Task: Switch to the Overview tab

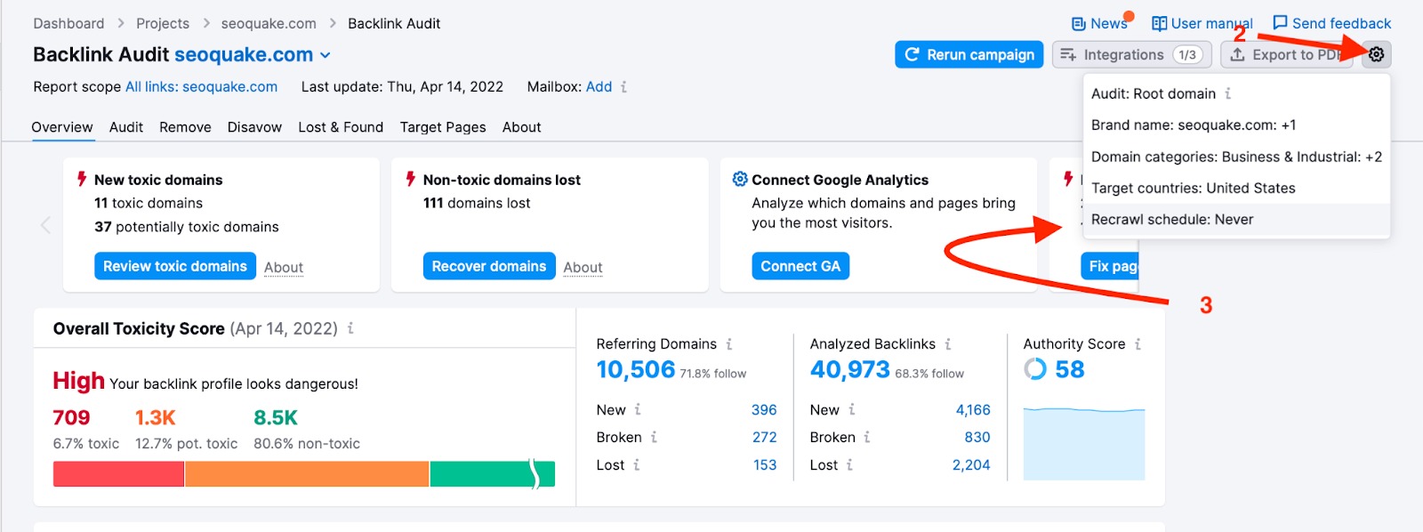Action: (62, 127)
